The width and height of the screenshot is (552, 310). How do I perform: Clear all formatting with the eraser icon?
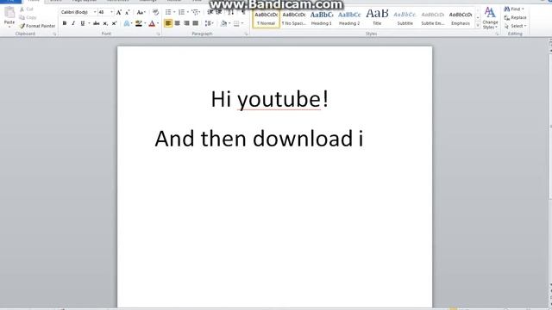(x=155, y=12)
